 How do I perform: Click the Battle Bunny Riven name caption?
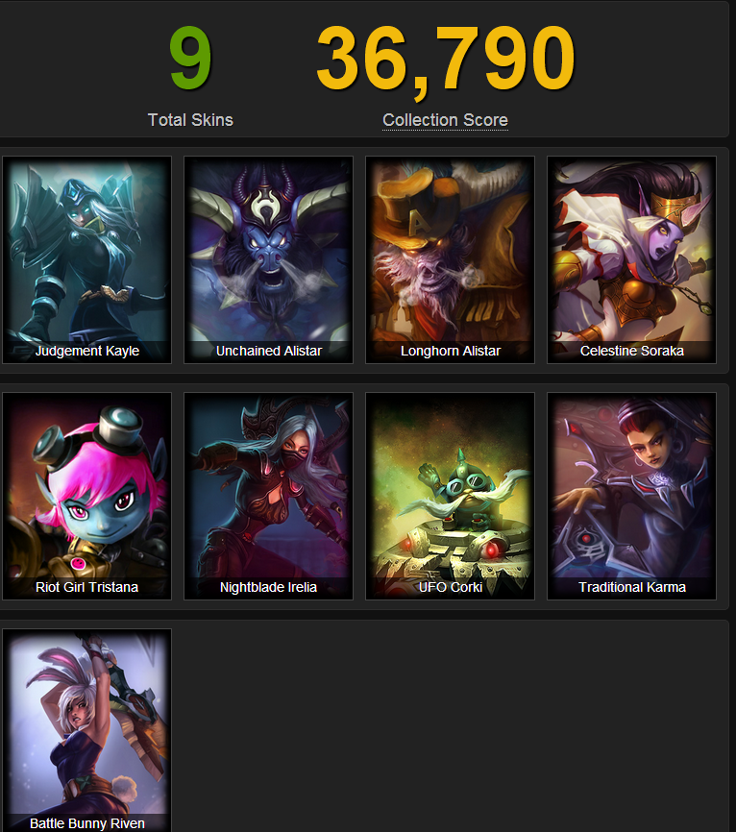87,823
